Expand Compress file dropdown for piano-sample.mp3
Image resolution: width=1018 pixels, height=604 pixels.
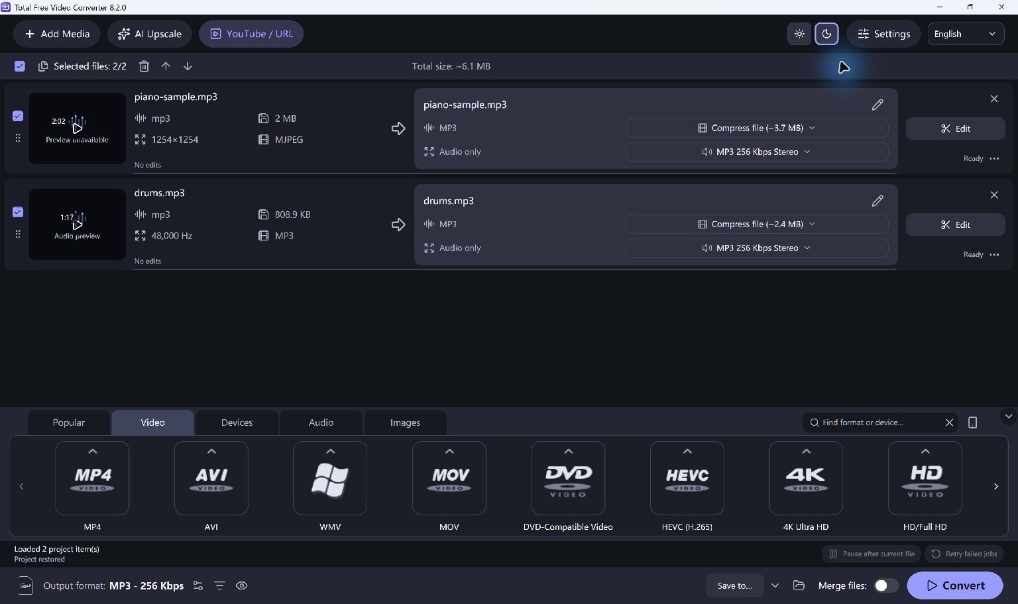(x=757, y=128)
